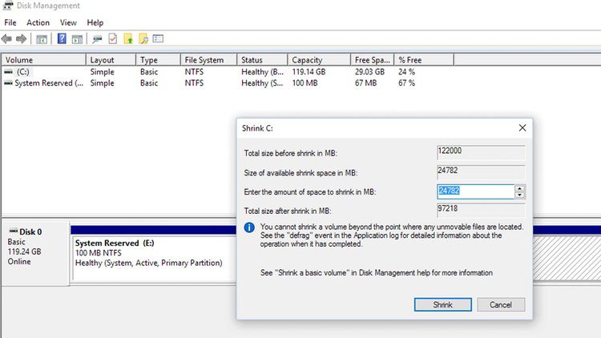
Task: Click the yellow folder up-arrow toolbar icon
Action: (x=128, y=38)
